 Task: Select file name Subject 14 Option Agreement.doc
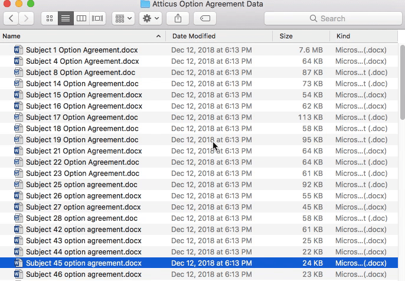coord(82,84)
